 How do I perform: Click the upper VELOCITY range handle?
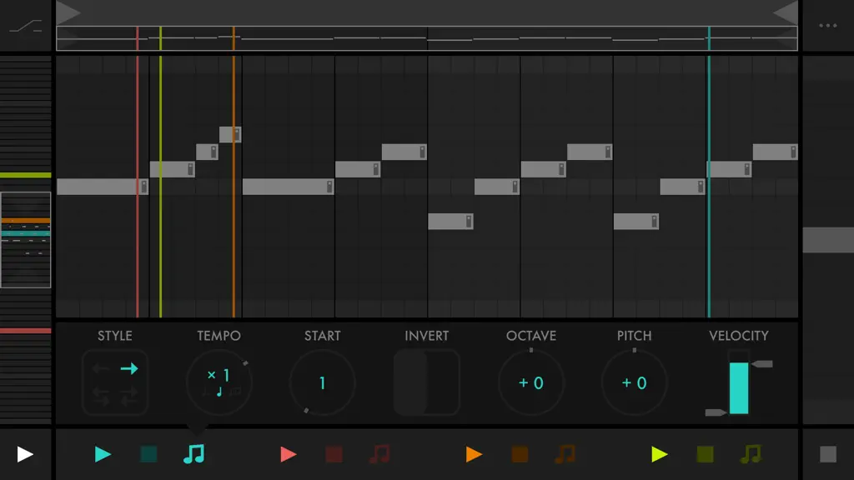click(762, 363)
